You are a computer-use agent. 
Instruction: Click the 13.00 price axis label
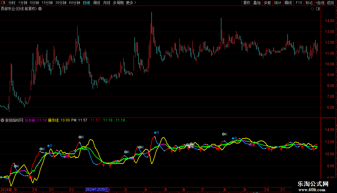[330, 32]
